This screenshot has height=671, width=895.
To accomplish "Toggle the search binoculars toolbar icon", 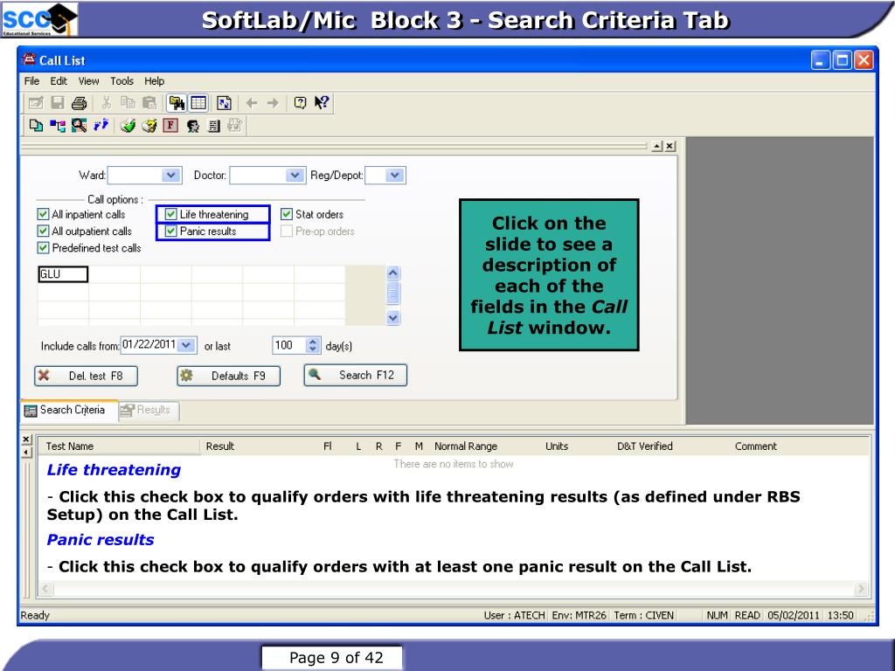I will [x=177, y=103].
